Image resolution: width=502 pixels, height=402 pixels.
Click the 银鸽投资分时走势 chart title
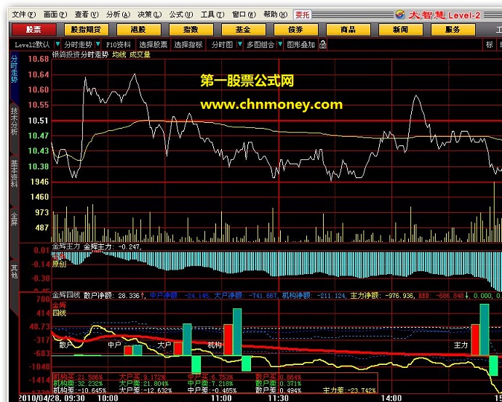[x=80, y=55]
